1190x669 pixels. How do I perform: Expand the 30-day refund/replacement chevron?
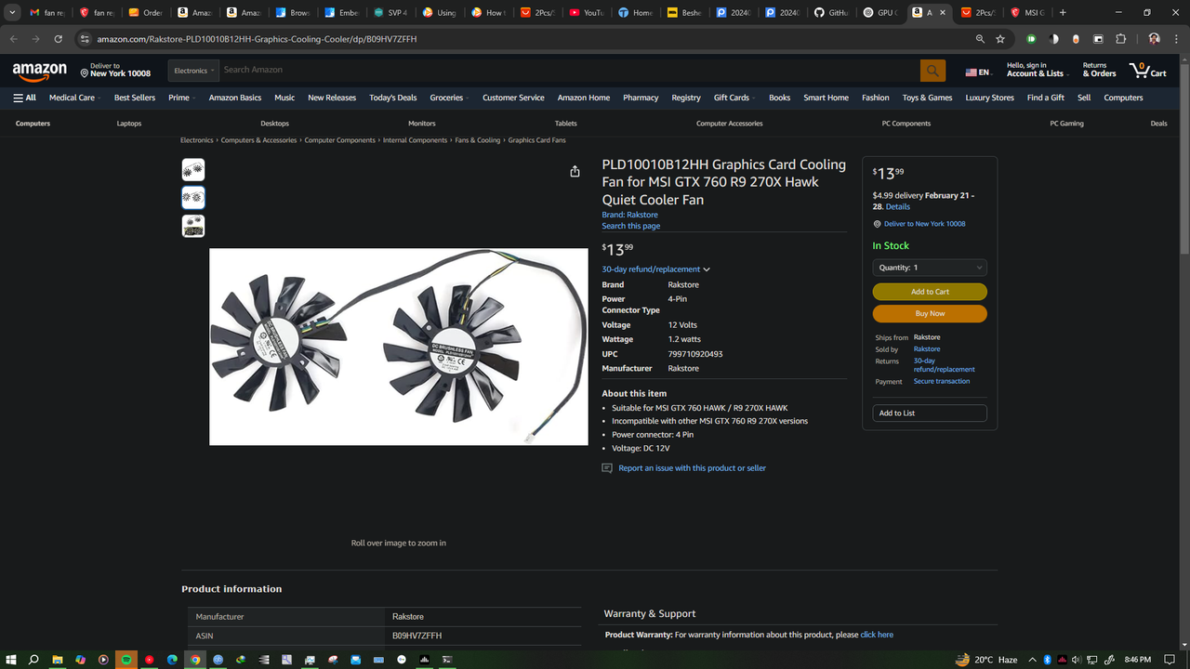(707, 269)
